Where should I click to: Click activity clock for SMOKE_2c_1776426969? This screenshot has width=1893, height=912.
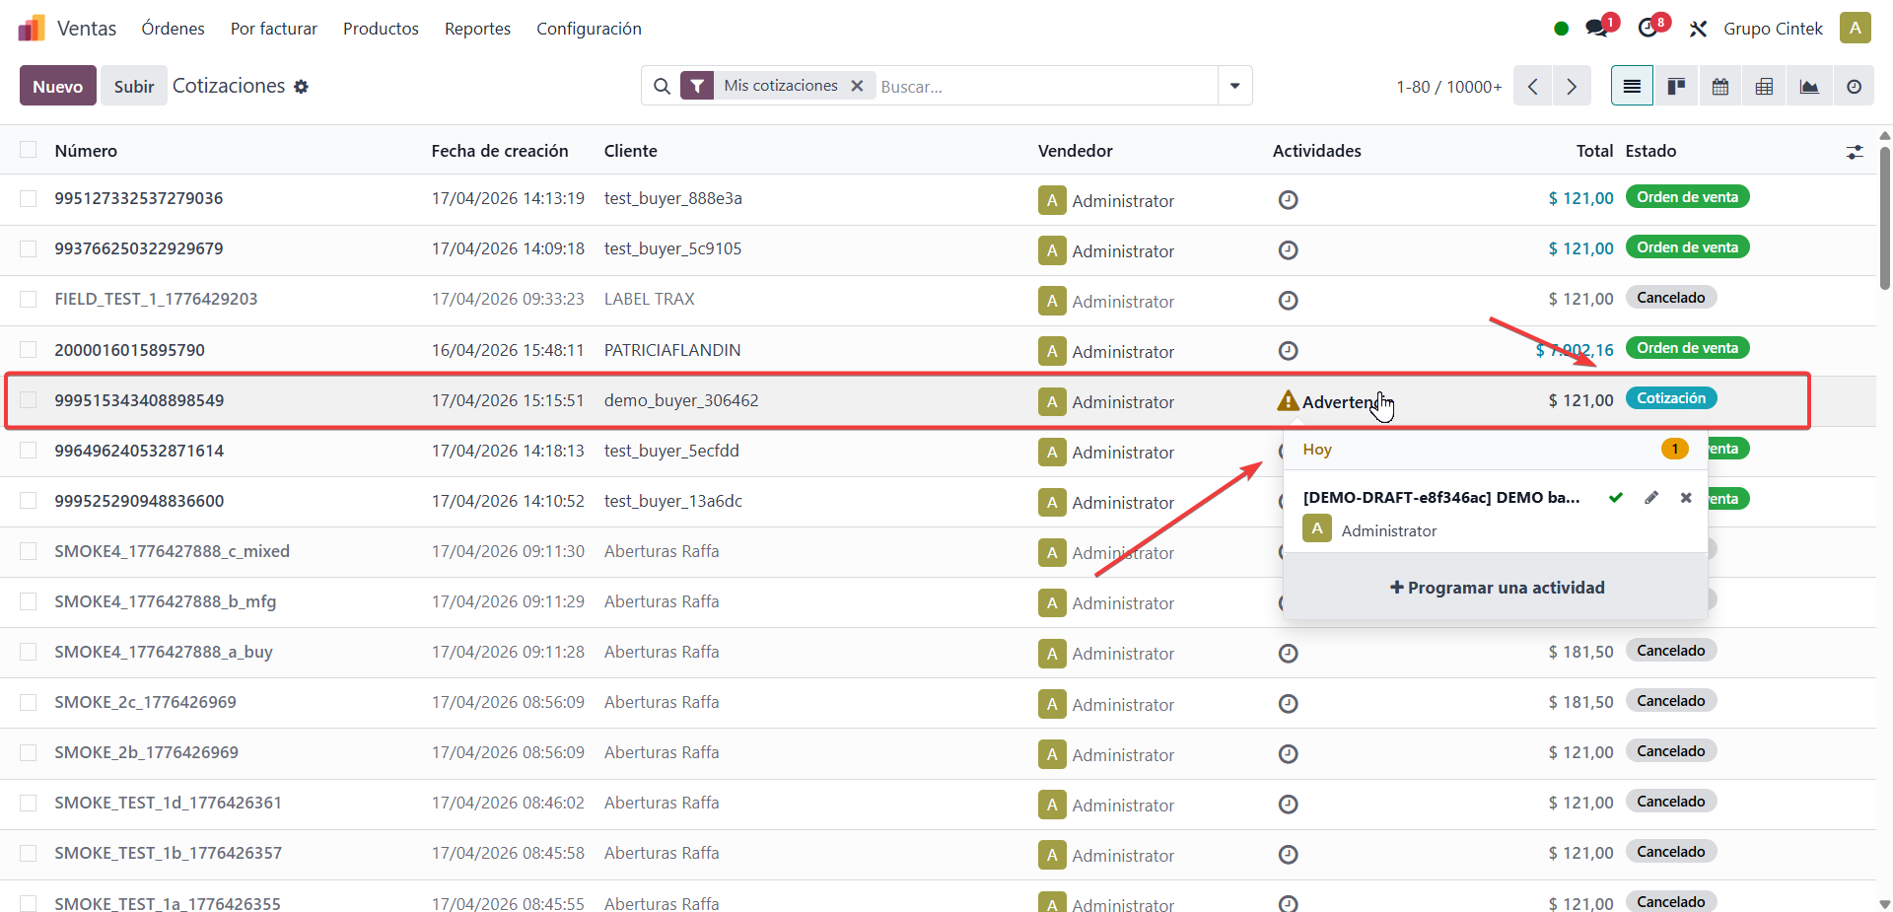[1288, 704]
